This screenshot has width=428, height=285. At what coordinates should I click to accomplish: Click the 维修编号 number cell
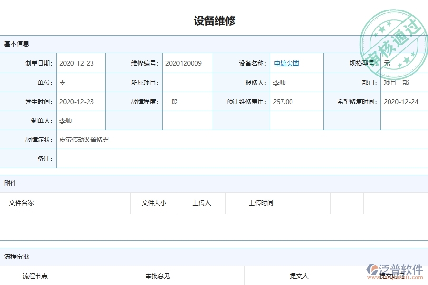coord(186,63)
